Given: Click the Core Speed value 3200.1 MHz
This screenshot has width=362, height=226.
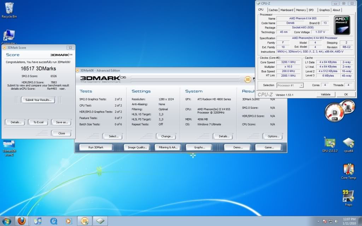Looking at the screenshot, I should 288,62.
